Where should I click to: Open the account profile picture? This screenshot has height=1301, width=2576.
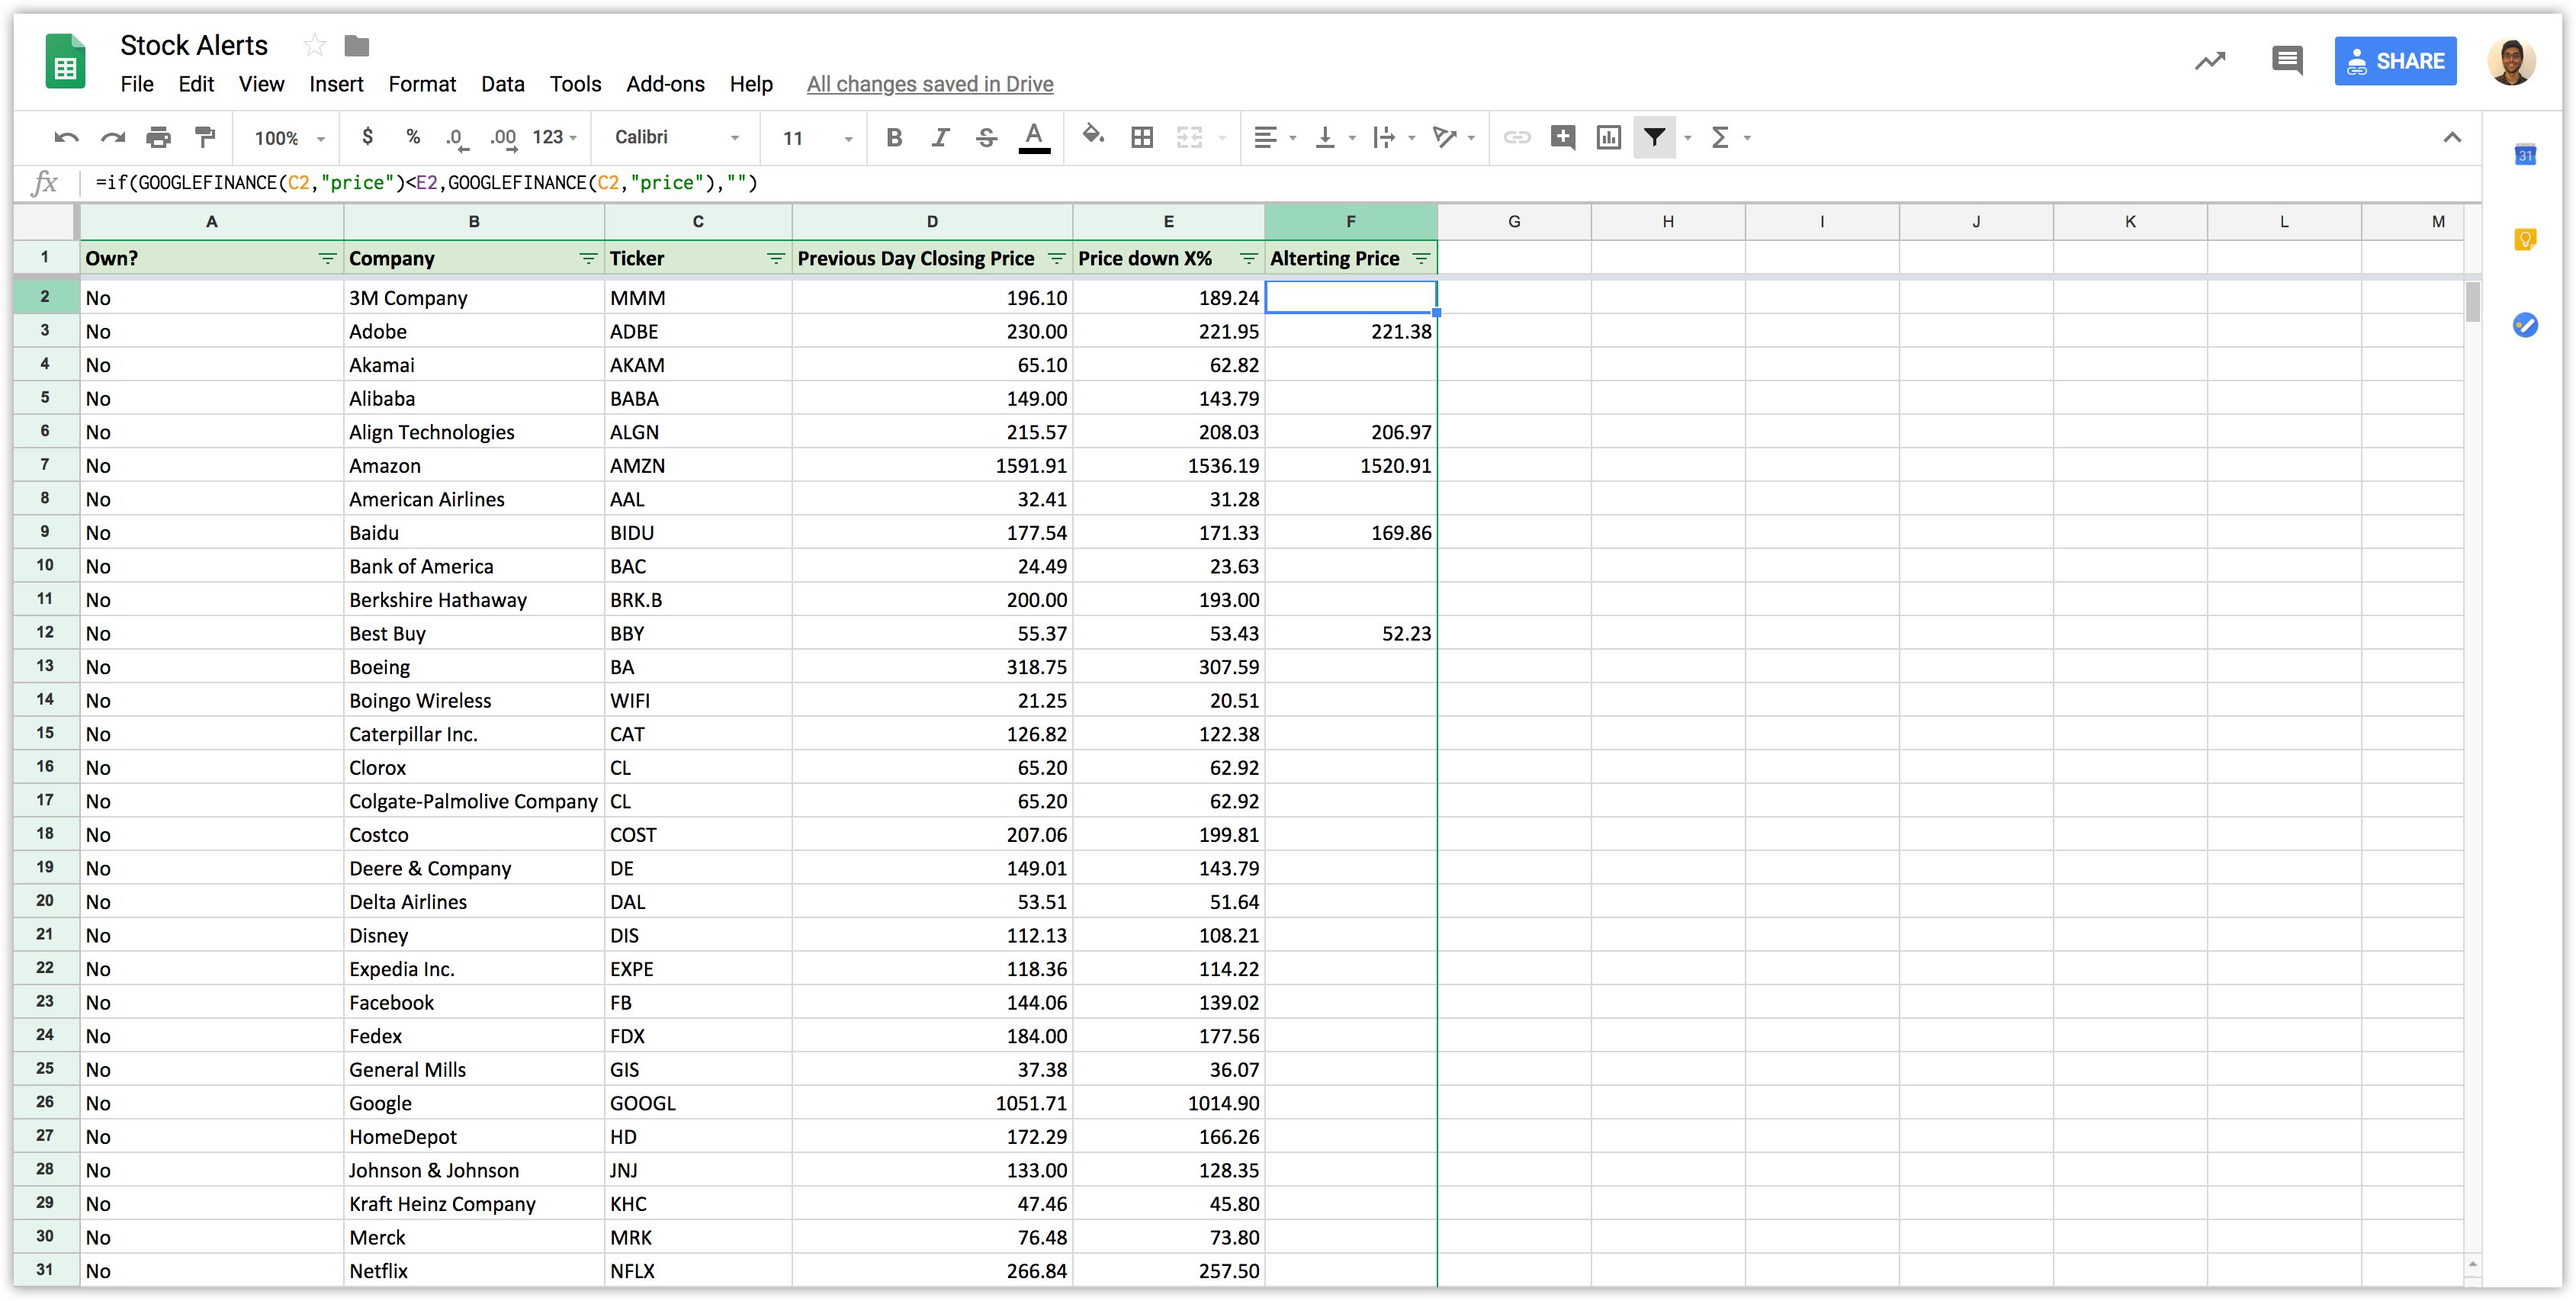tap(2511, 61)
